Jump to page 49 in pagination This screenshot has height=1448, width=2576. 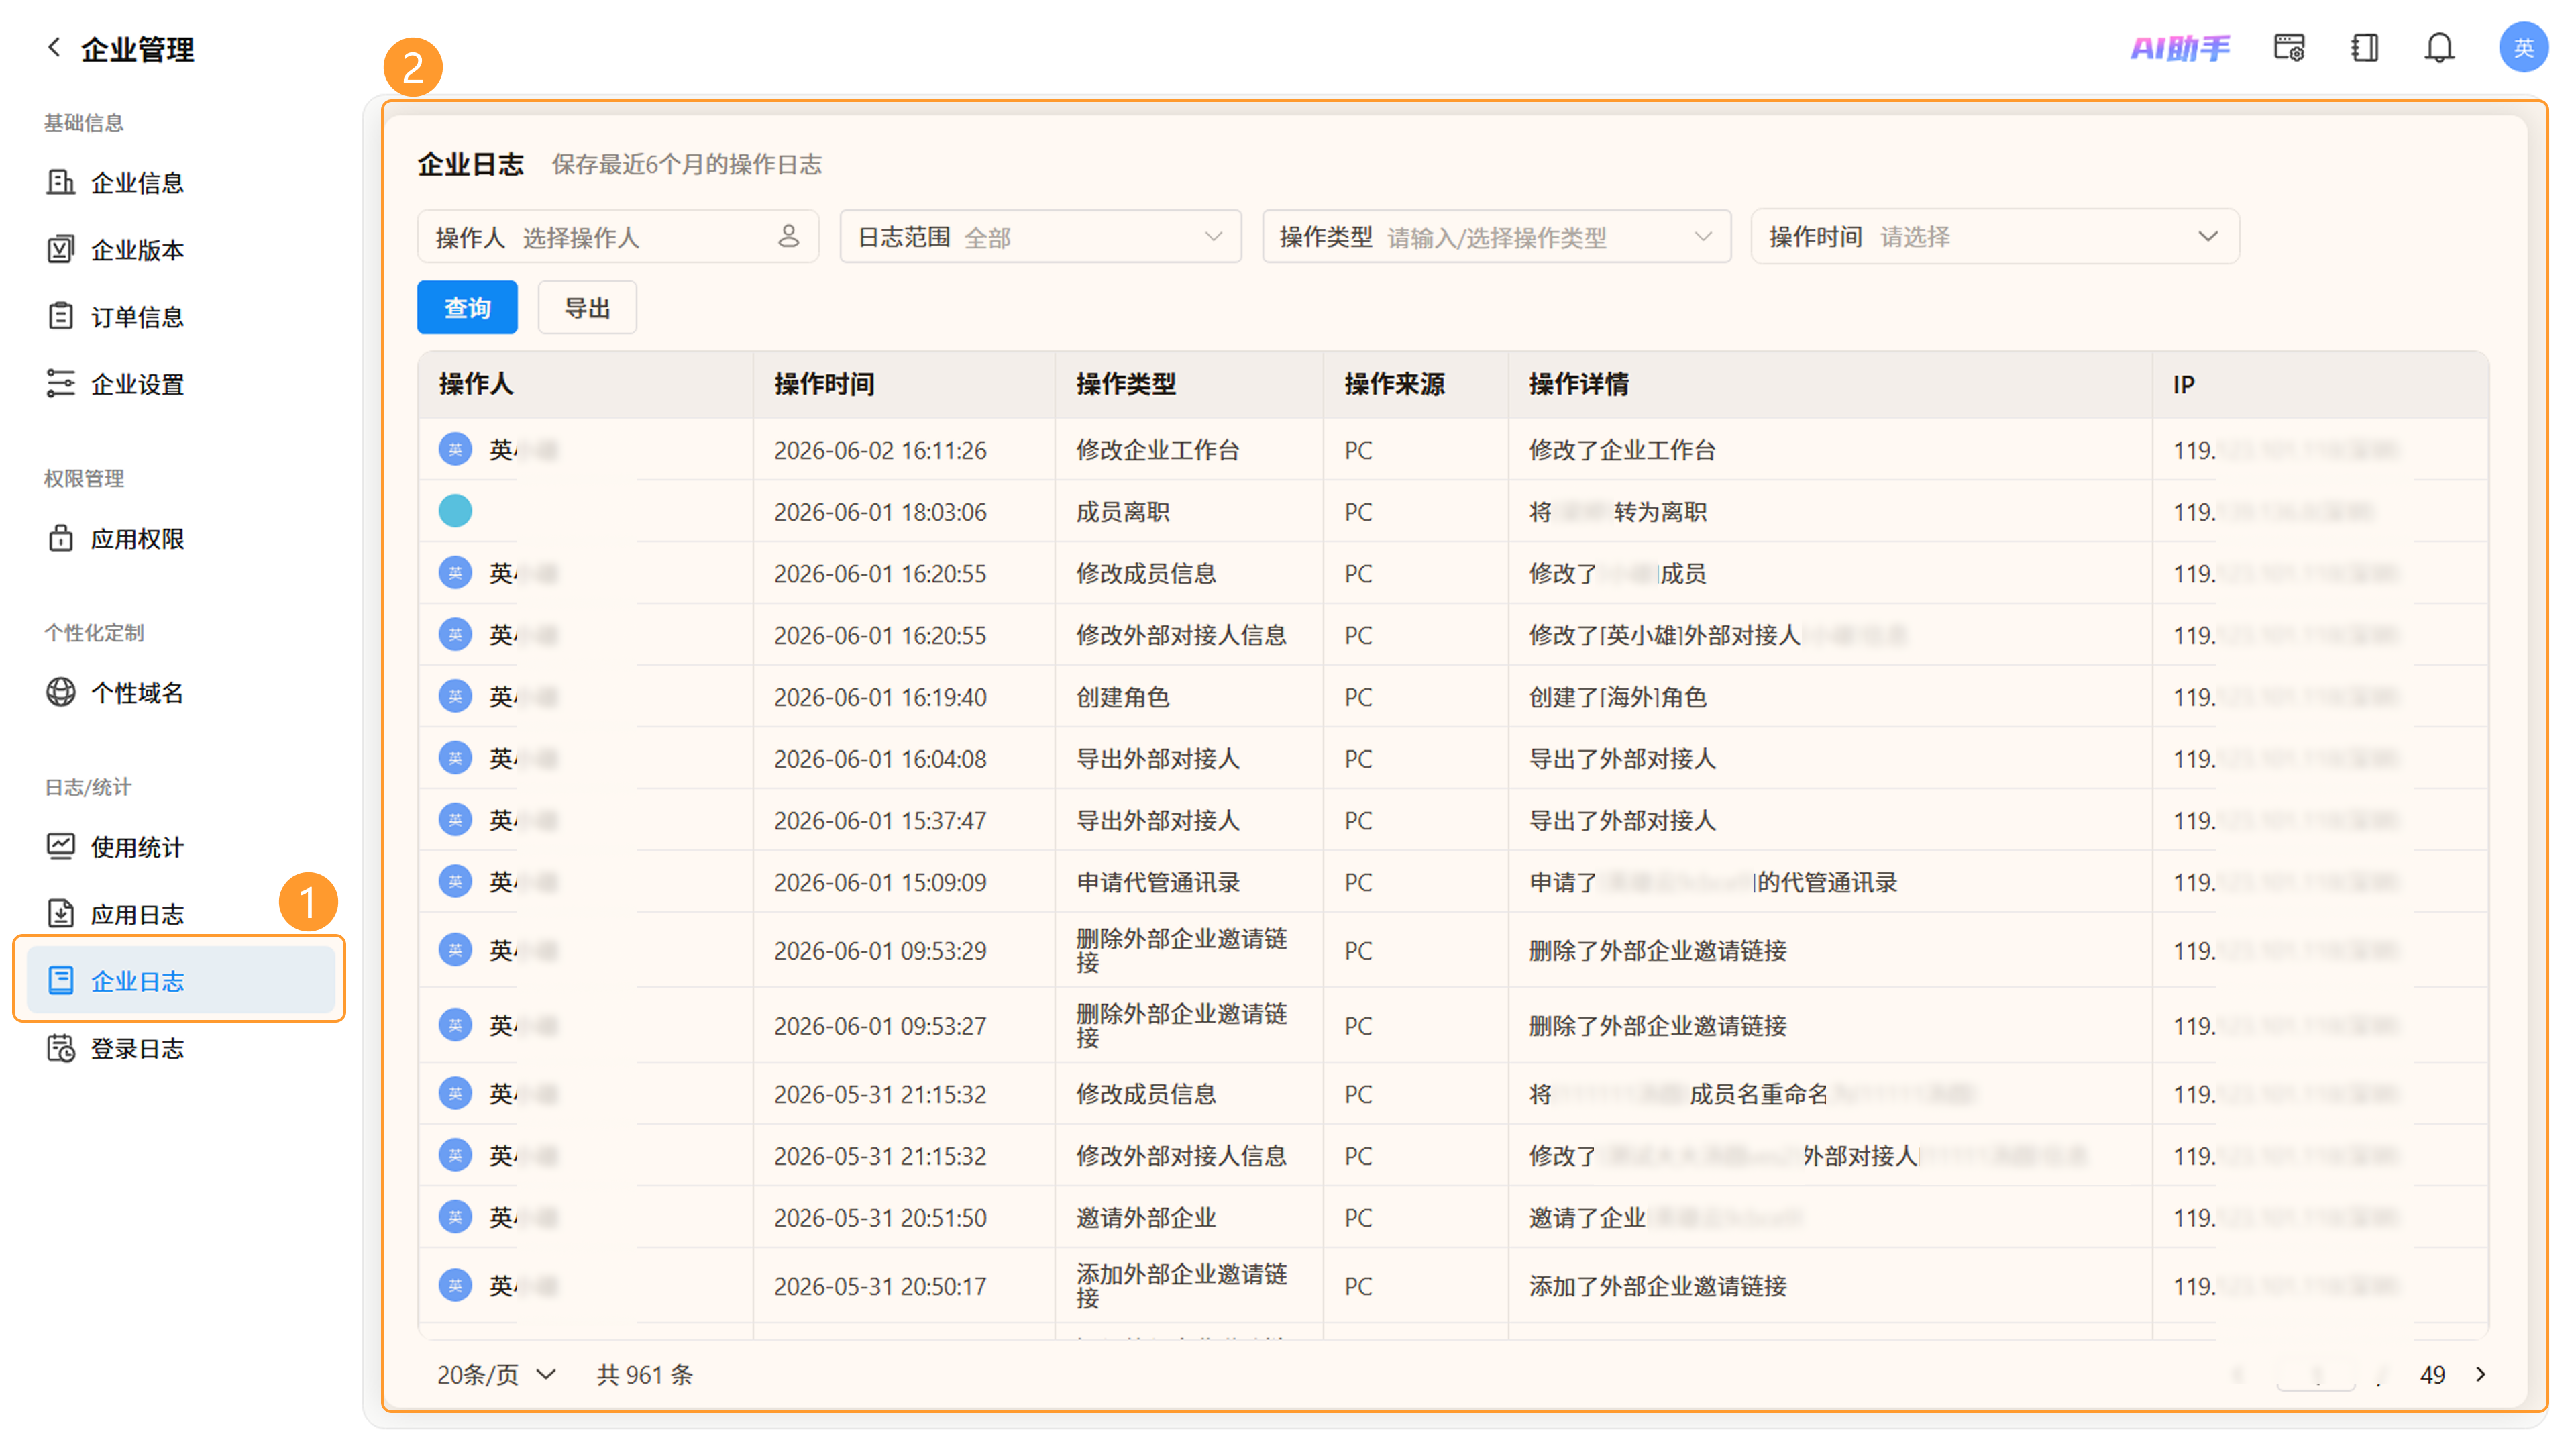click(2432, 1375)
